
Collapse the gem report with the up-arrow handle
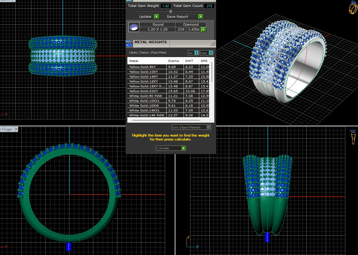point(171,11)
